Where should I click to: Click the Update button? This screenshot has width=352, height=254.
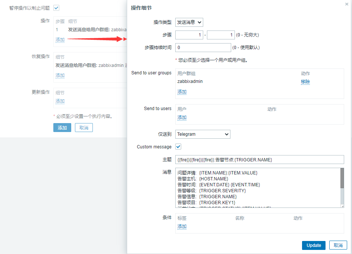(x=314, y=245)
